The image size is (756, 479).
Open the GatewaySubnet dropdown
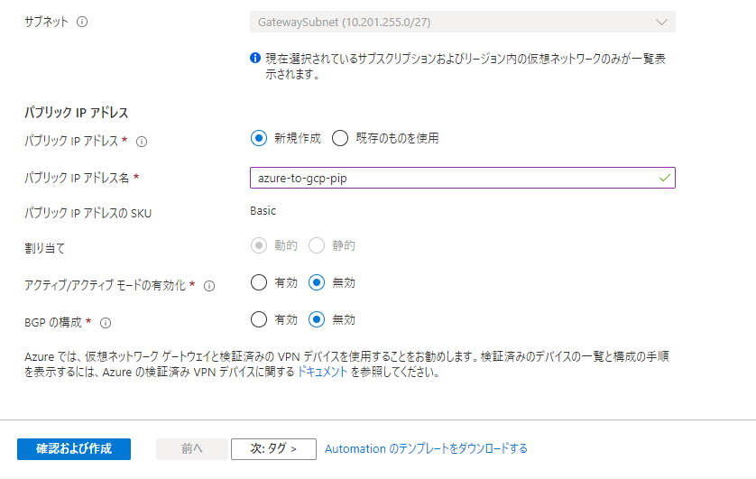463,23
